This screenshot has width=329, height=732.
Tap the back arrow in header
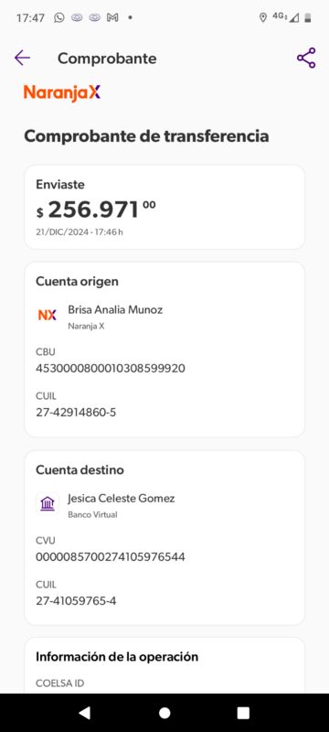click(22, 58)
